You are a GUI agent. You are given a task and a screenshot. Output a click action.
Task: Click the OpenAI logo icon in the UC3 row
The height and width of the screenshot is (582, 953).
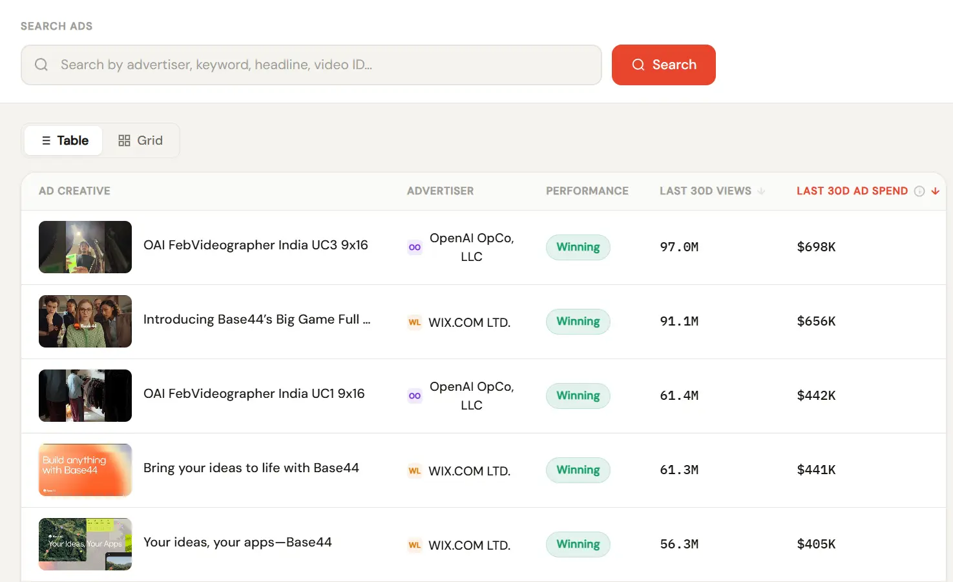pos(415,247)
